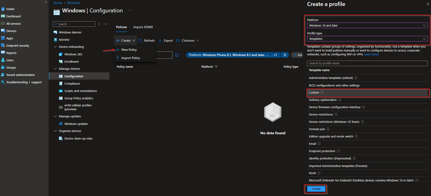Switch to the Import ADMX tab
431x196 pixels.
pos(143,27)
